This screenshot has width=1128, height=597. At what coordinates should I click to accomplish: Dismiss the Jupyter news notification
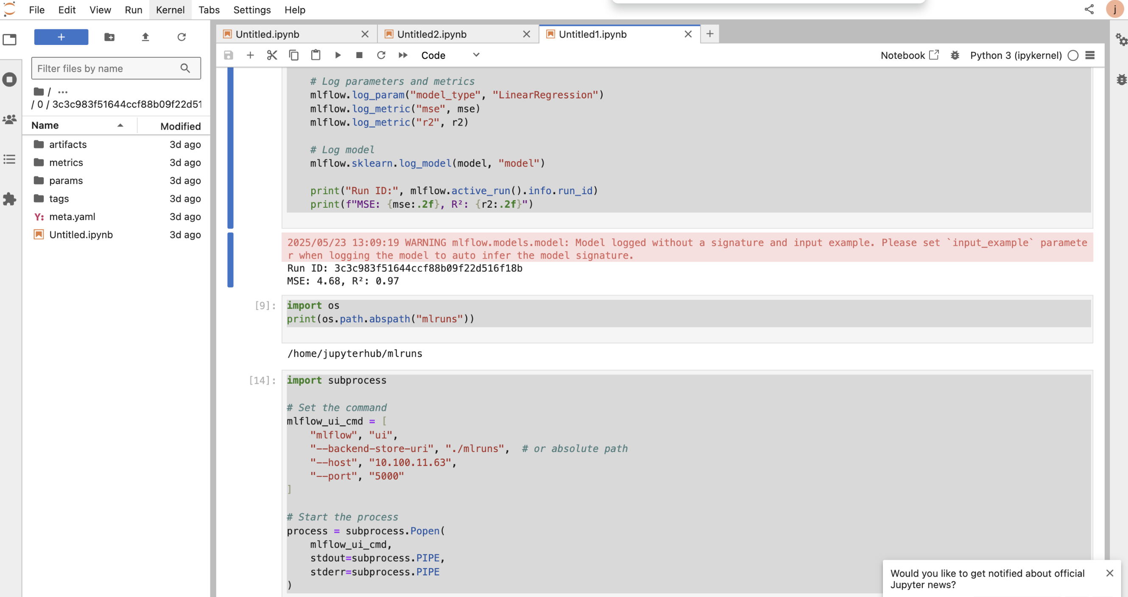[1109, 573]
